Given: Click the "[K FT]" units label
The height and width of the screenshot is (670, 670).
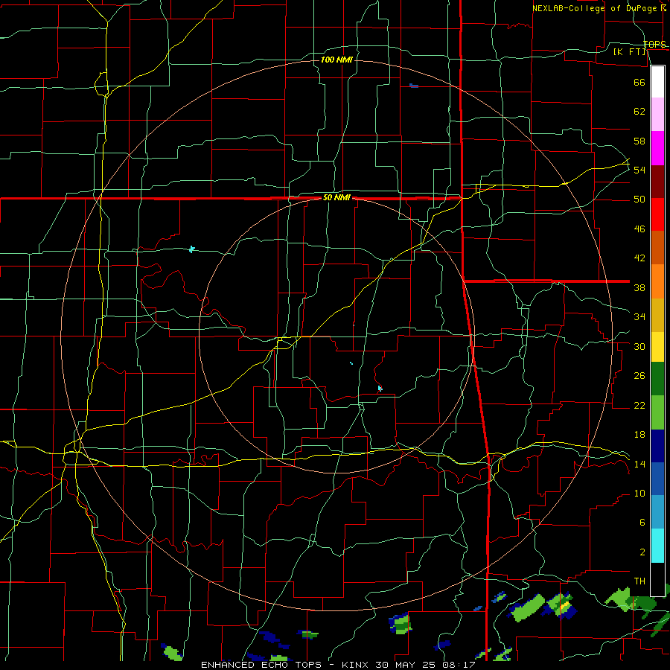Looking at the screenshot, I should (630, 52).
